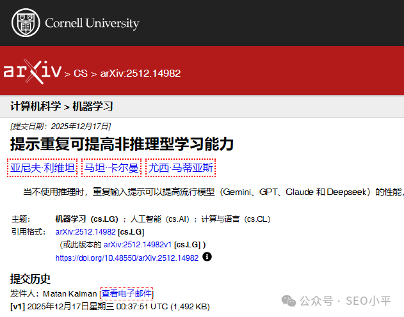404x317 pixels.
Task: Click the 提交日期 2025年12月17日 dateline
Action: click(61, 126)
